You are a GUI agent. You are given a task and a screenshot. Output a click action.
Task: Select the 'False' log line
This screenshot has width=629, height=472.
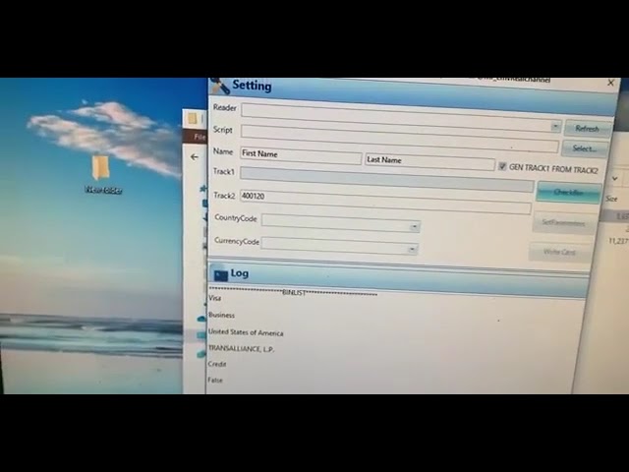coord(215,380)
